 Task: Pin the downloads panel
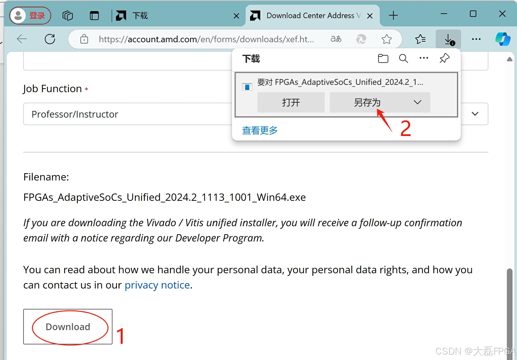445,58
